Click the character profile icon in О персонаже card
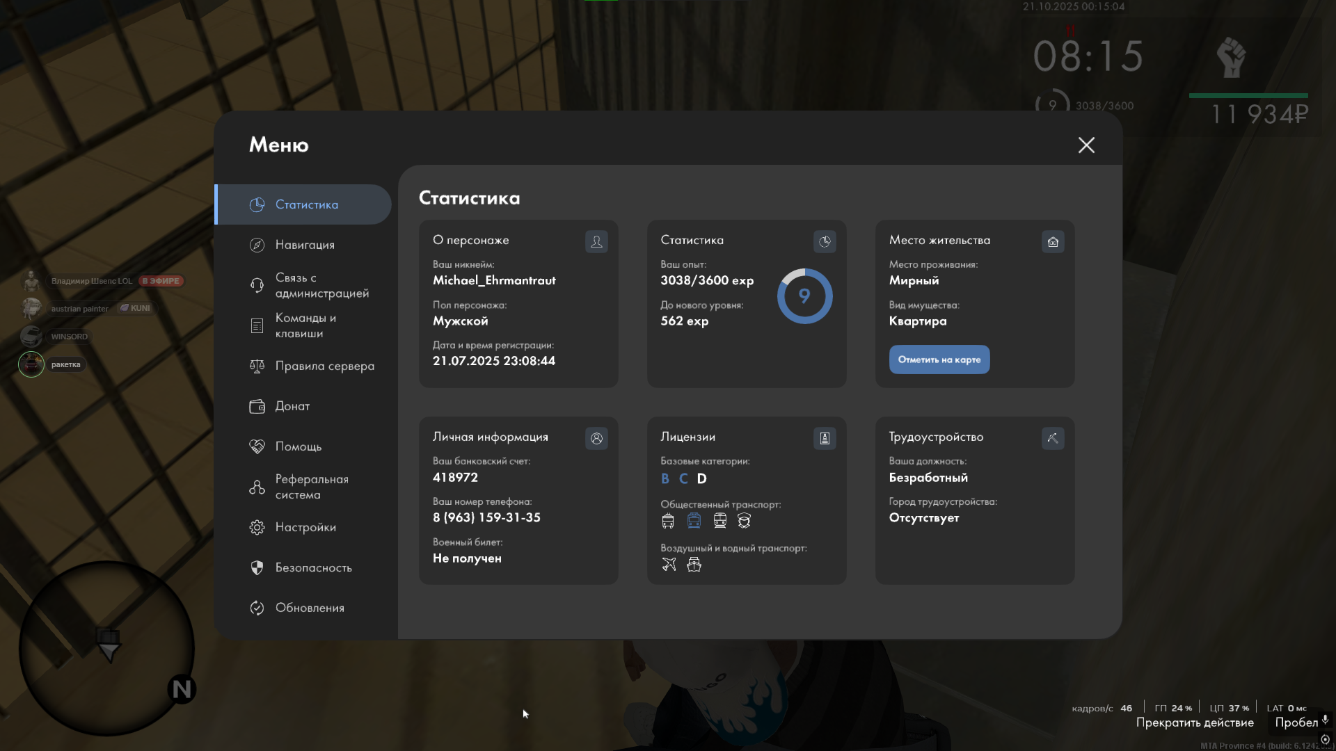1336x751 pixels. coord(596,241)
